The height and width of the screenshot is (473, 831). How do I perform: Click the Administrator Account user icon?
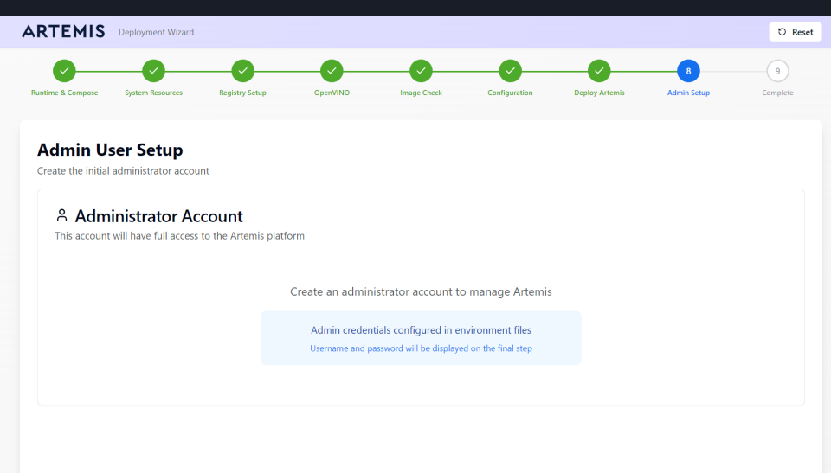pyautogui.click(x=62, y=215)
